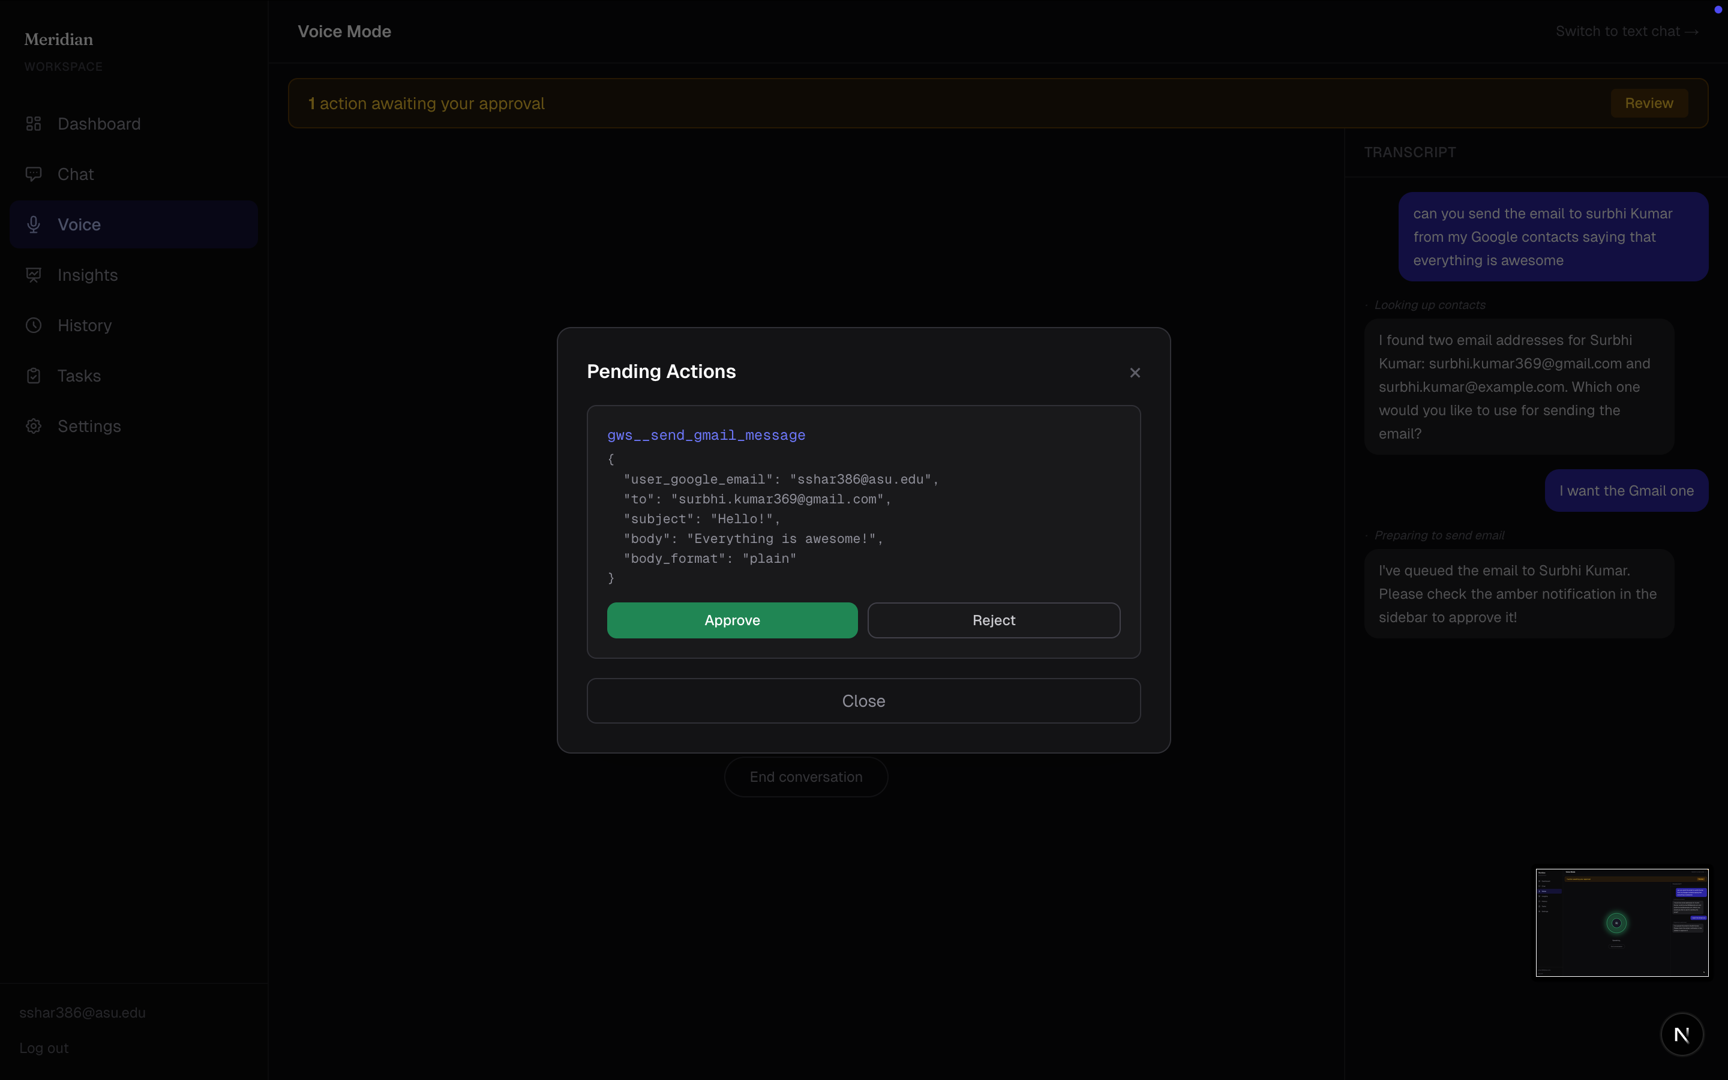Click the round N logo badge
The height and width of the screenshot is (1080, 1728).
coord(1682,1034)
